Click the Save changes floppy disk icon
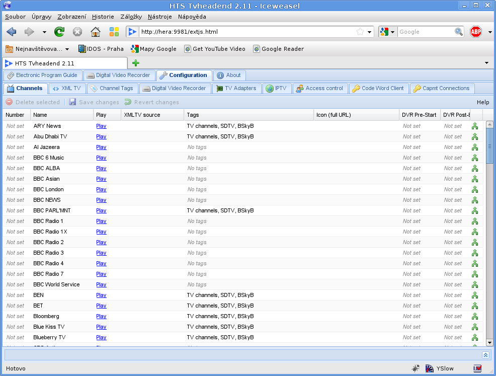The image size is (496, 376). (x=72, y=102)
